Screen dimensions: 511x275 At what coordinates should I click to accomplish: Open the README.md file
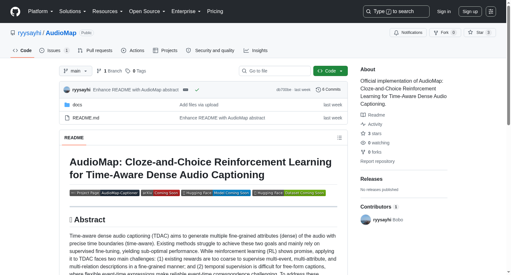tap(86, 118)
